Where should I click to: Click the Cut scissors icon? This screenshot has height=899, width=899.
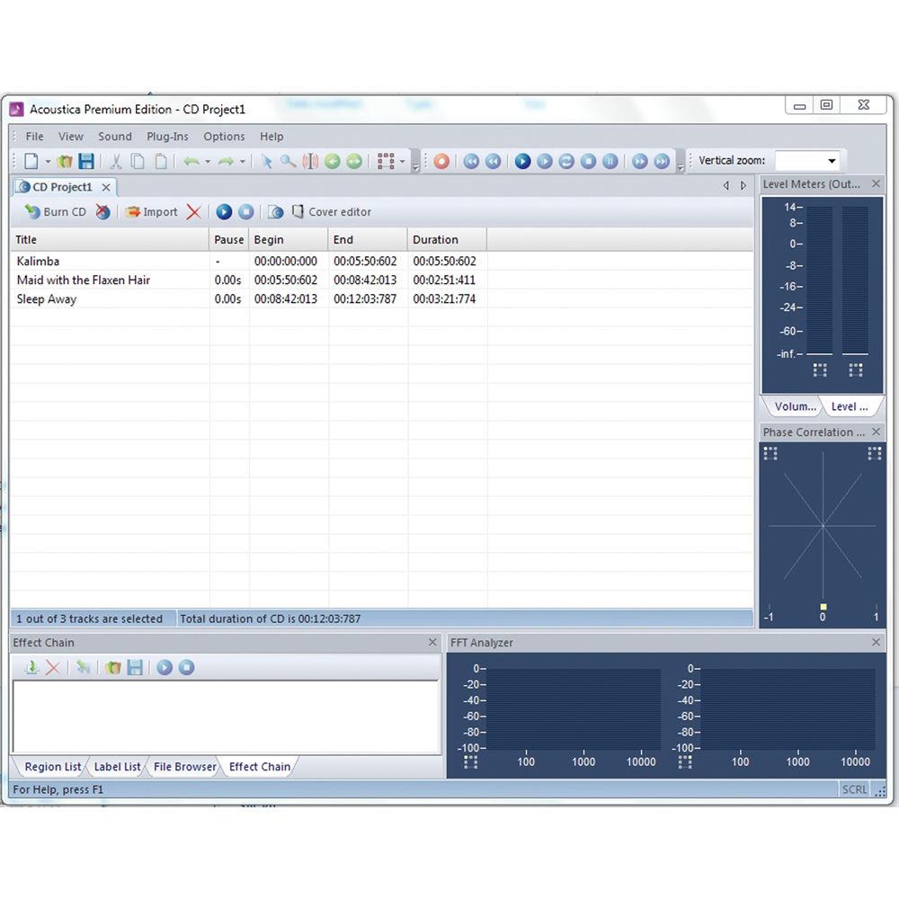coord(115,161)
